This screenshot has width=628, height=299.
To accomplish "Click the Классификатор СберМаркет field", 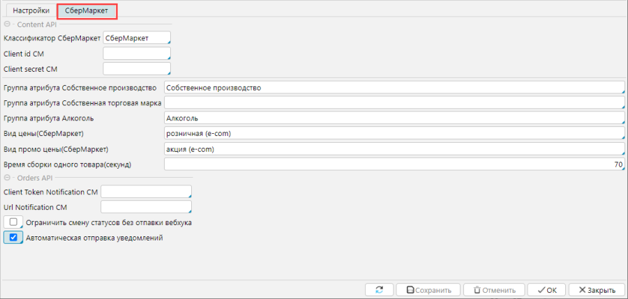I will 136,38.
